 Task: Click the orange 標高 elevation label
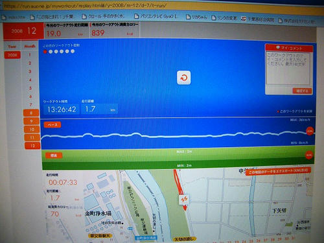pos(54,156)
